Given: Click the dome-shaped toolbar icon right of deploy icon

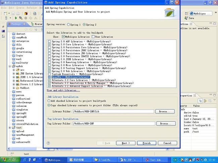Looking at the screenshot, I should (x=35, y=13).
